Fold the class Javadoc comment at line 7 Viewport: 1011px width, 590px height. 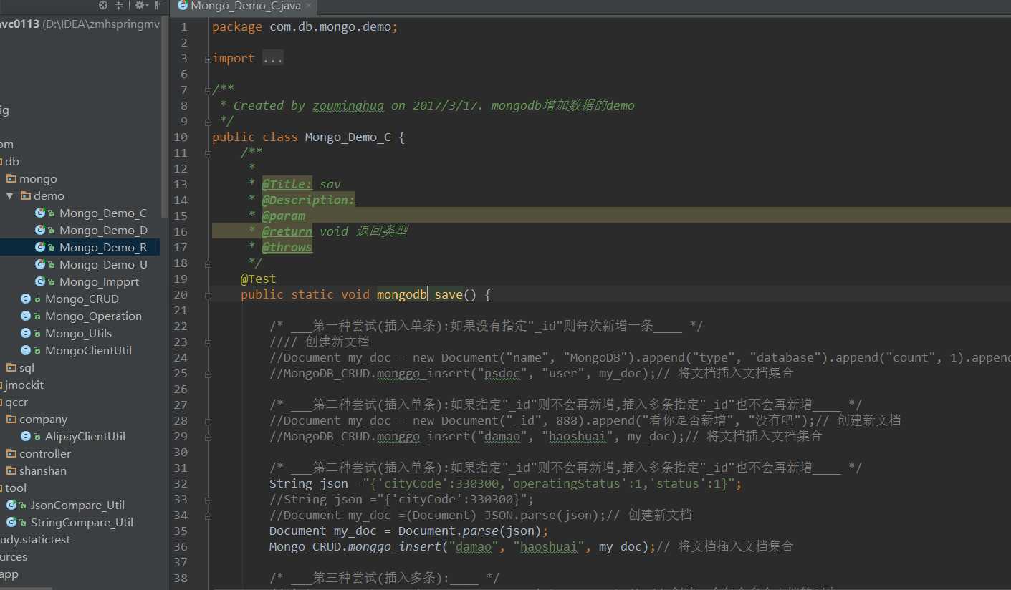[208, 90]
